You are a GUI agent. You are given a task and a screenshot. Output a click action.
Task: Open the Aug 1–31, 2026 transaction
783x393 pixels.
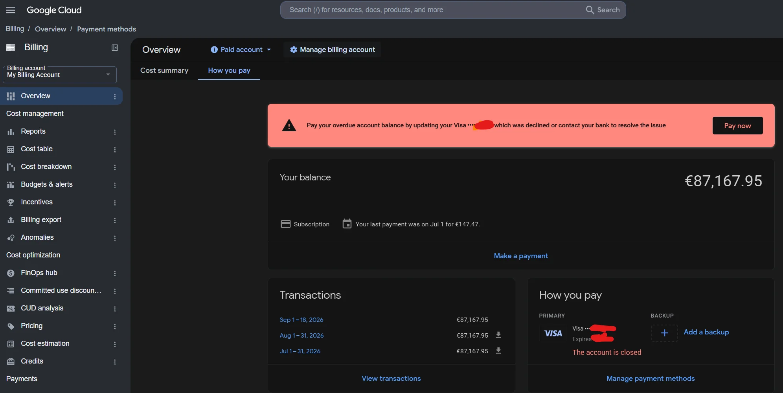(301, 336)
